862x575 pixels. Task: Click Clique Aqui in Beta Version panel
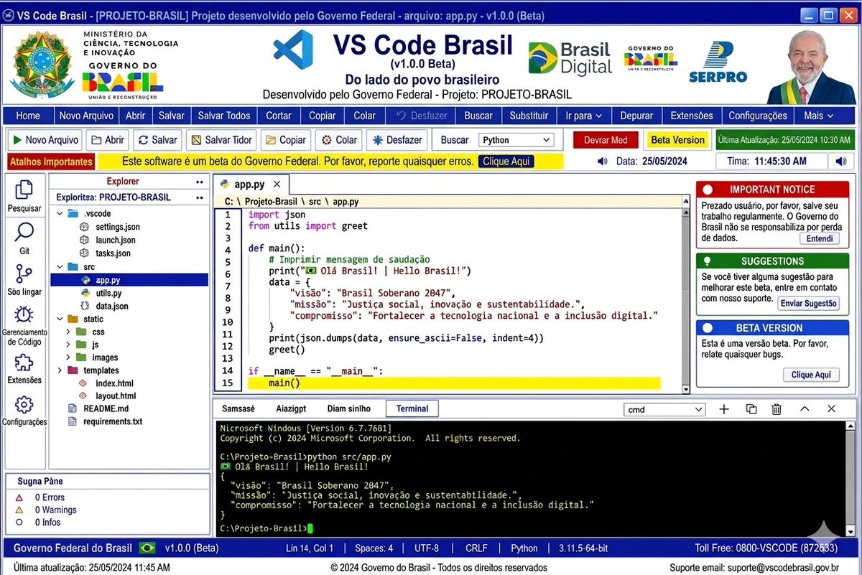[811, 375]
